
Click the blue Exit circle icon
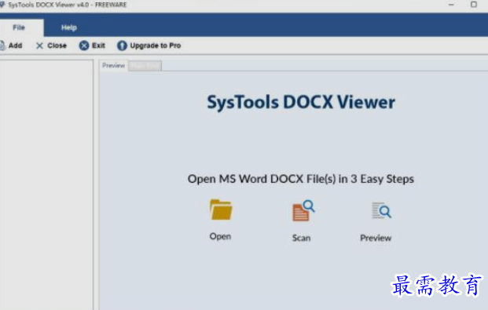(84, 46)
